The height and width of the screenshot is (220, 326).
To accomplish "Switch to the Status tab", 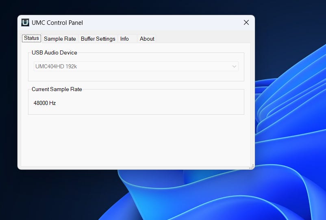I will click(31, 38).
